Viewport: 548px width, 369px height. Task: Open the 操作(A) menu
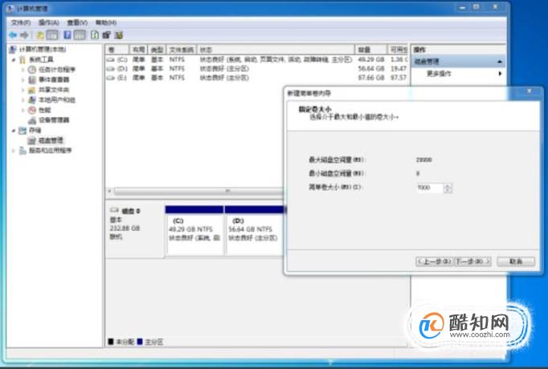(48, 22)
